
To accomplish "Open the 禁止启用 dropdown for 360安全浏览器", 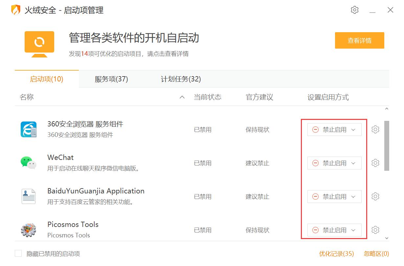I will pyautogui.click(x=353, y=129).
